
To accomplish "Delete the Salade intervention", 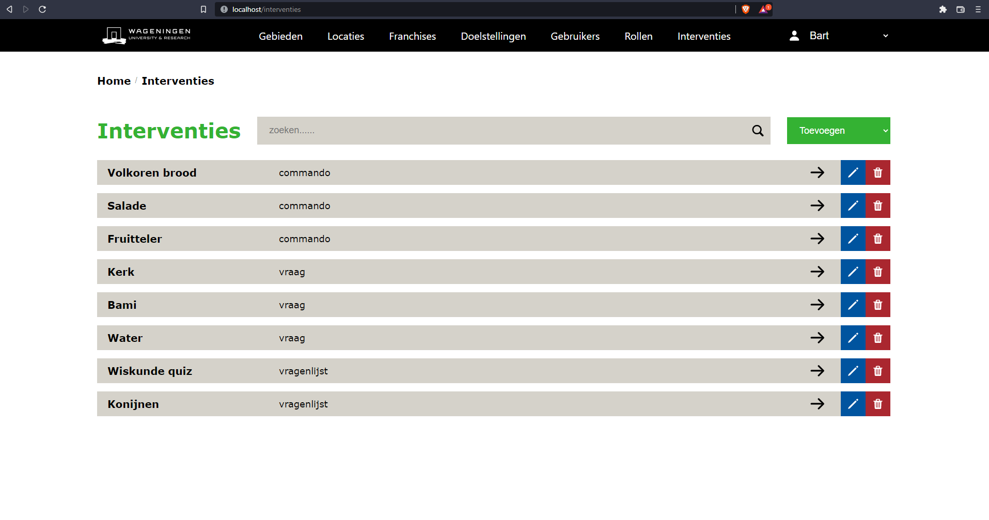I will pos(878,206).
